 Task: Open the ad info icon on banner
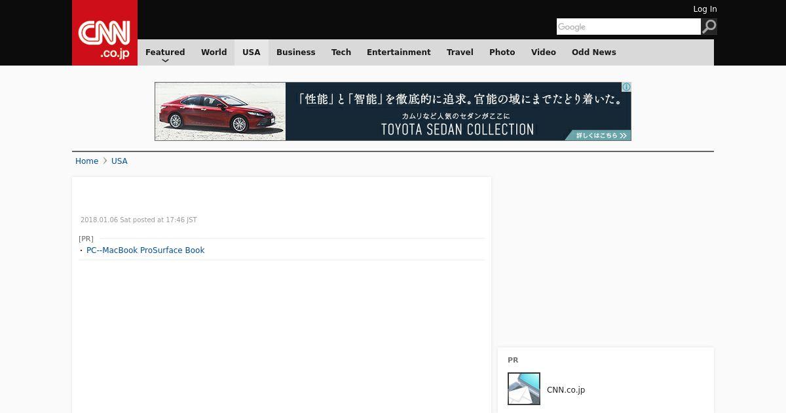tap(626, 87)
